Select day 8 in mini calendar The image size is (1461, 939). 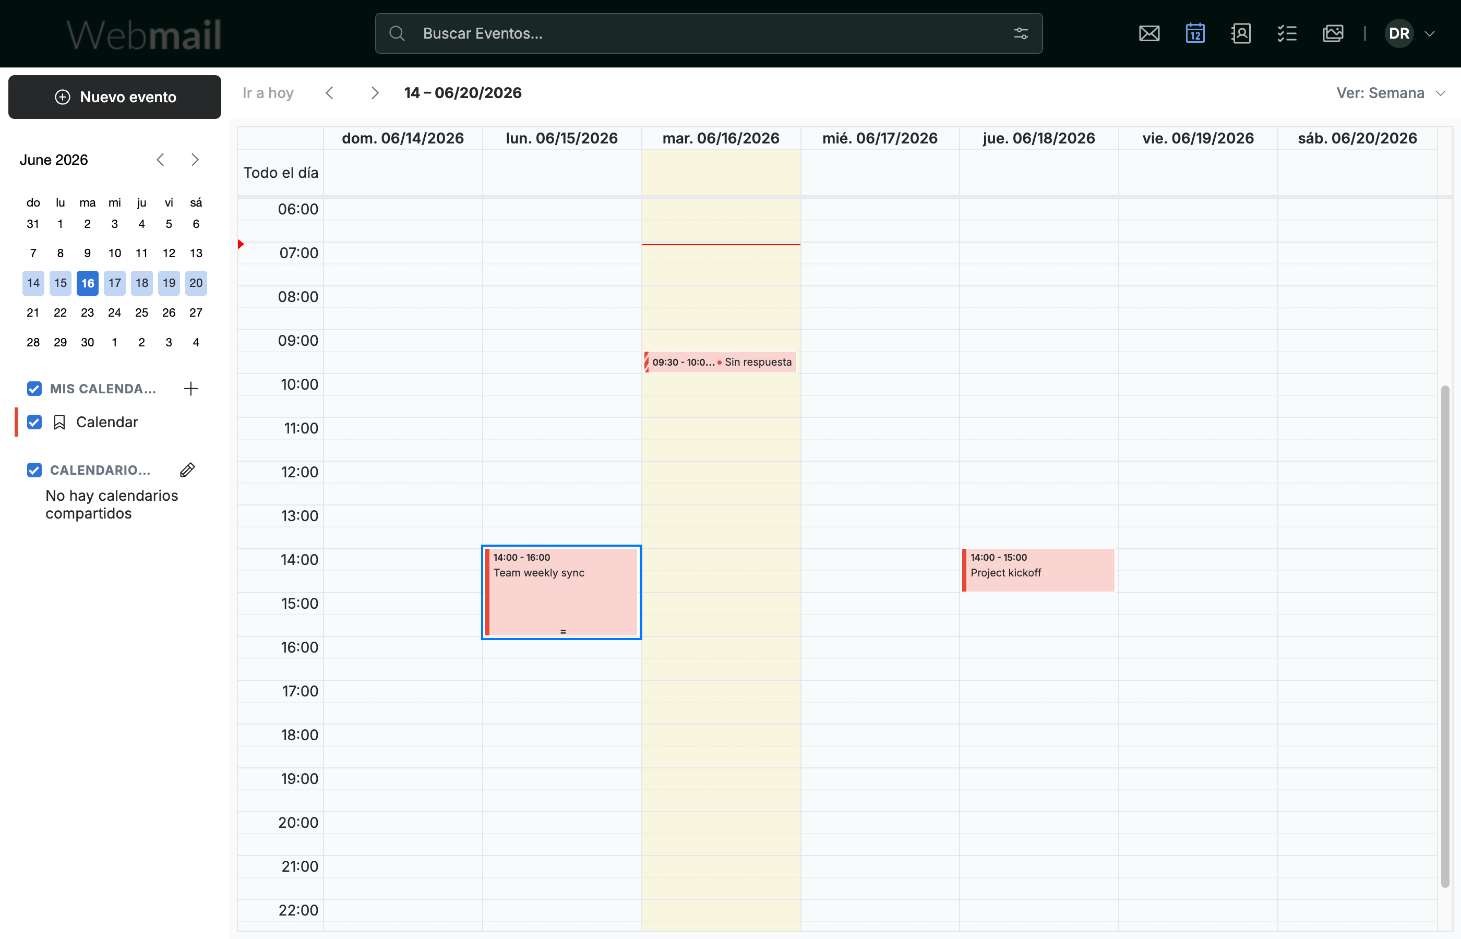(x=61, y=254)
